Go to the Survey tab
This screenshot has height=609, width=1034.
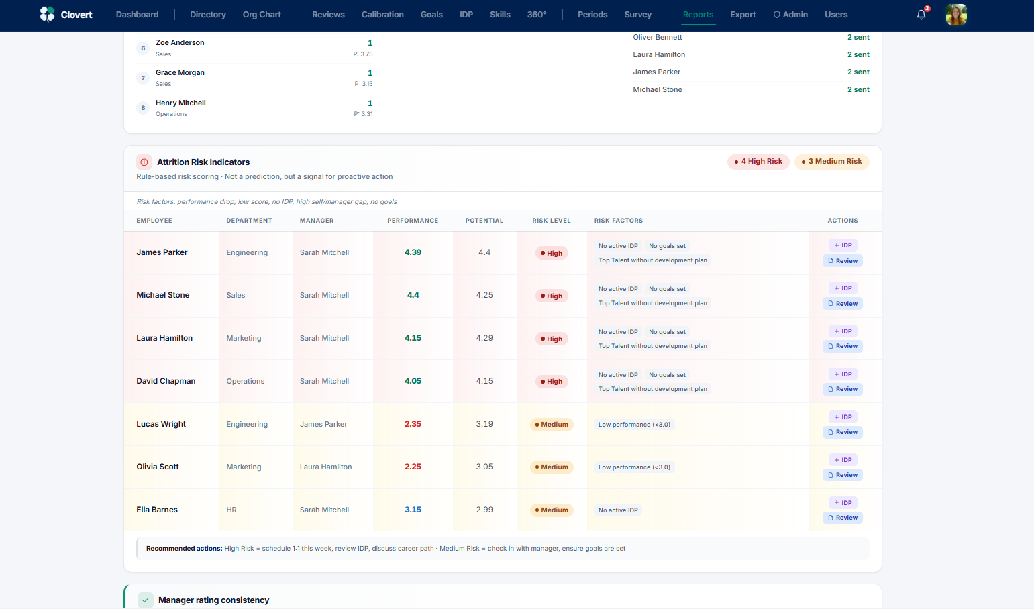coord(638,15)
